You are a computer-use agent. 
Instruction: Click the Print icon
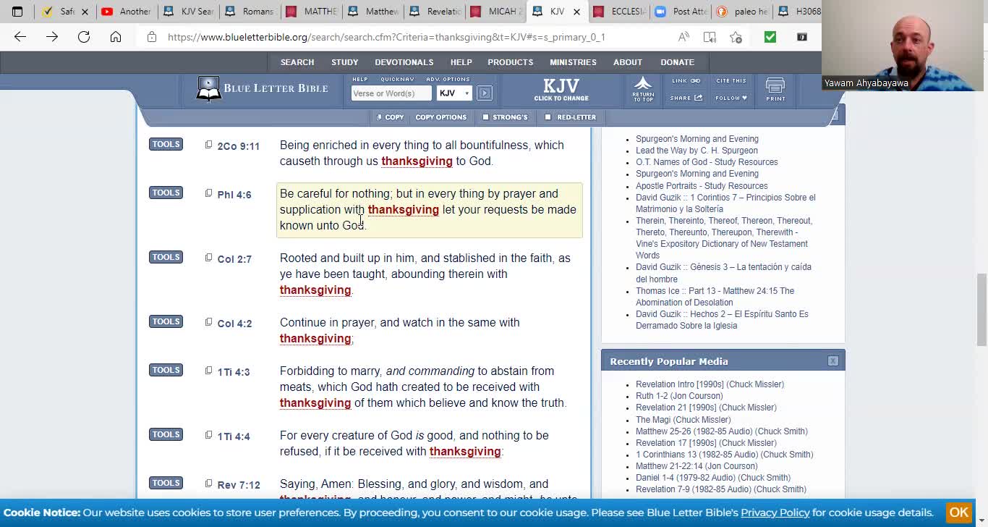click(x=775, y=90)
